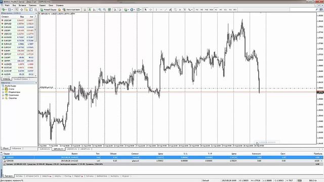The width and height of the screenshot is (324, 182).
Task: Click the zoom out magnifier
Action: pos(105,10)
